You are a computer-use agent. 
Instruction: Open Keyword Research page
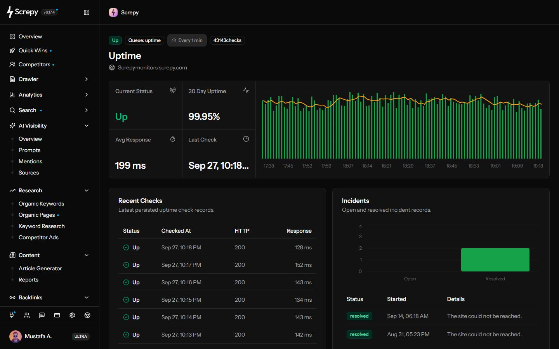tap(42, 226)
